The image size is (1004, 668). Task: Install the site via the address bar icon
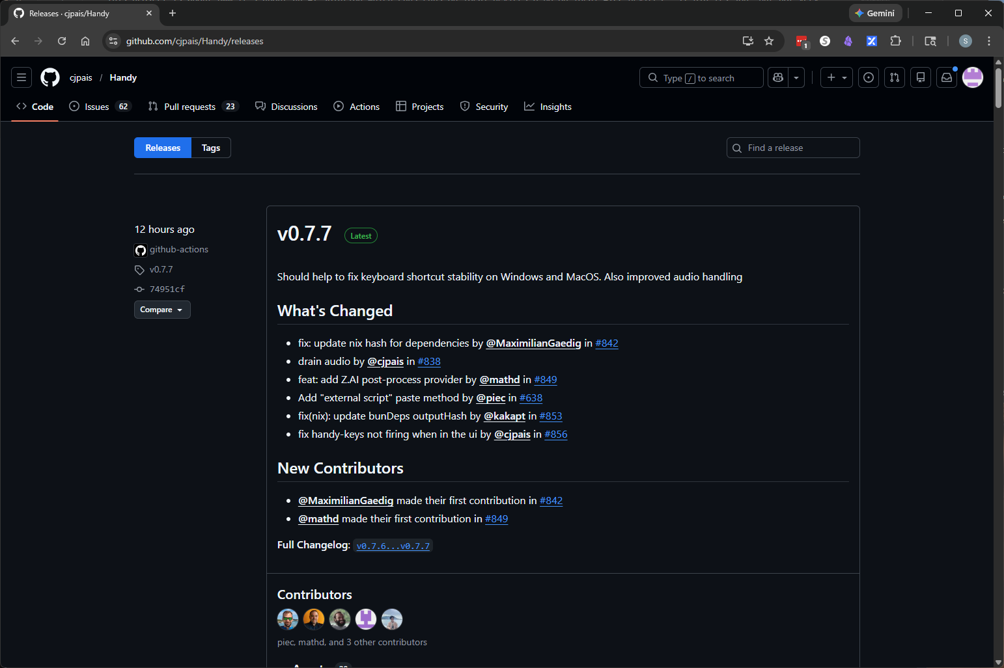[747, 40]
